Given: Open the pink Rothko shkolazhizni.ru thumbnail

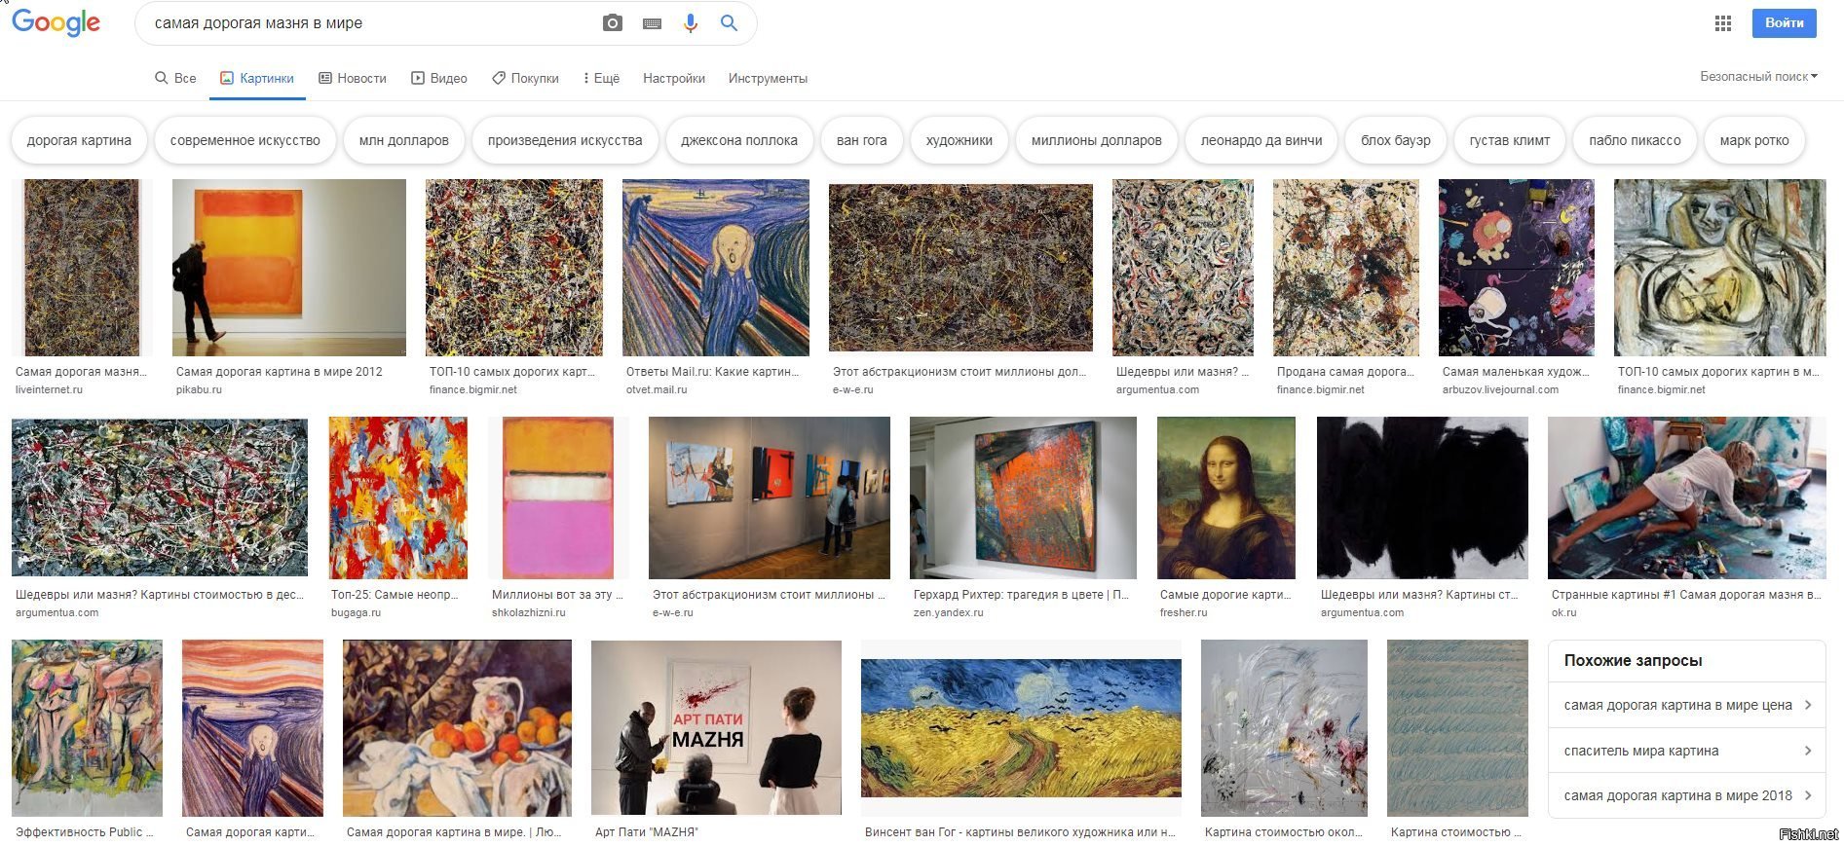Looking at the screenshot, I should coord(558,498).
